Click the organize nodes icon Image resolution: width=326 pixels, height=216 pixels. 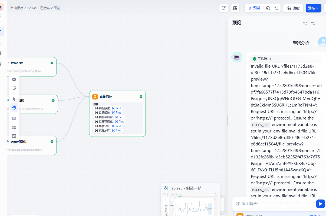click(x=14, y=127)
